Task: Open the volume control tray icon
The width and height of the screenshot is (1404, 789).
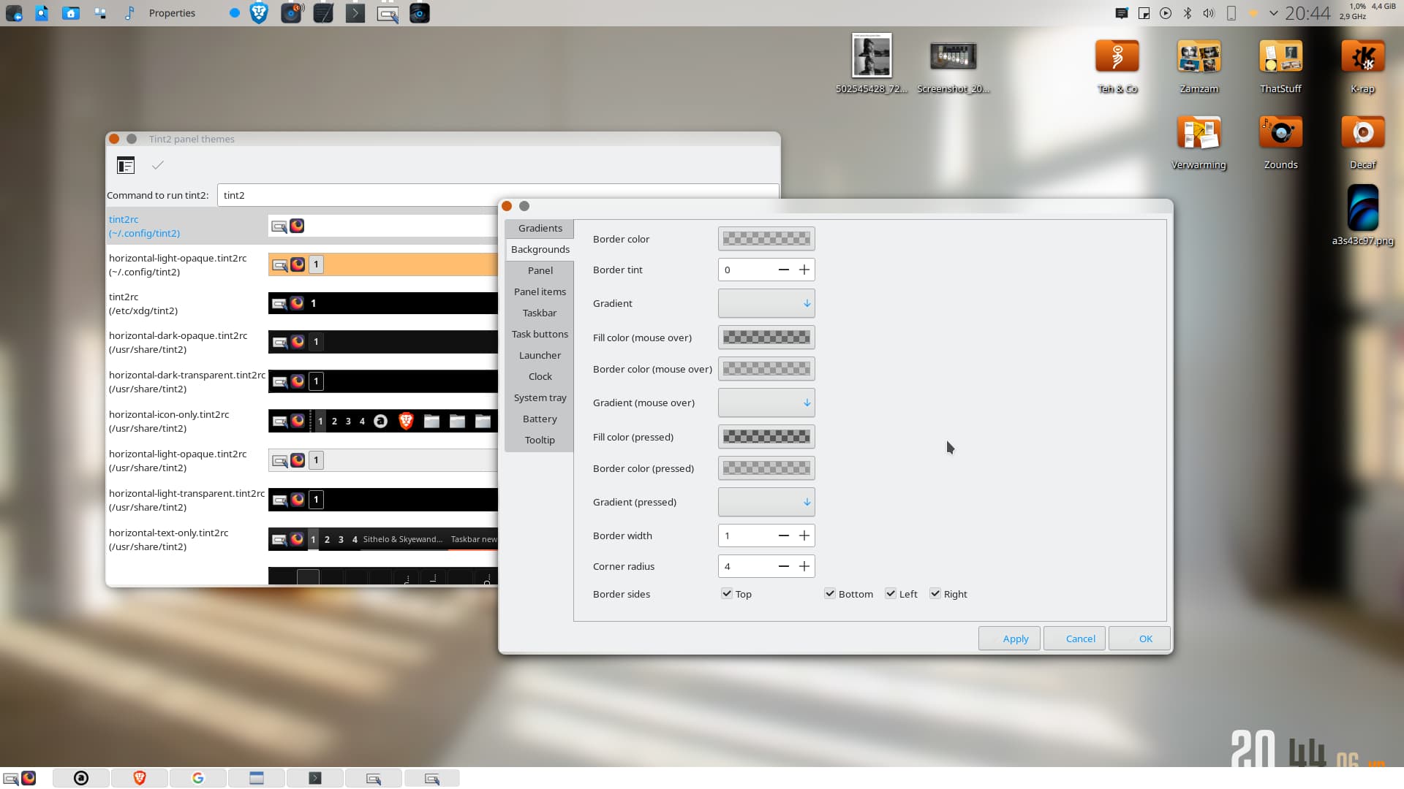Action: 1209,13
